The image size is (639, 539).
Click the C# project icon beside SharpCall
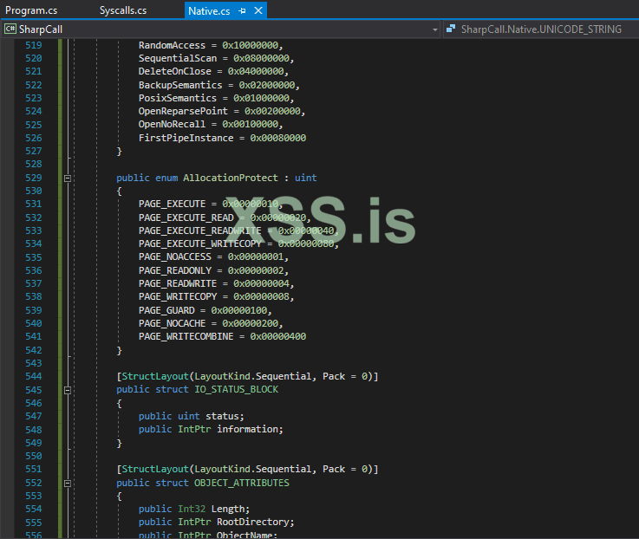(x=10, y=29)
